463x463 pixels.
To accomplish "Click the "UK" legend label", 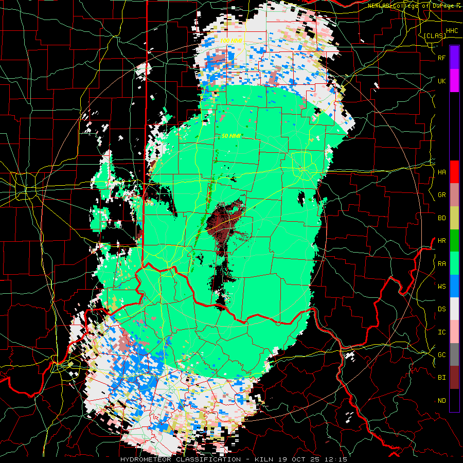I will pyautogui.click(x=441, y=81).
